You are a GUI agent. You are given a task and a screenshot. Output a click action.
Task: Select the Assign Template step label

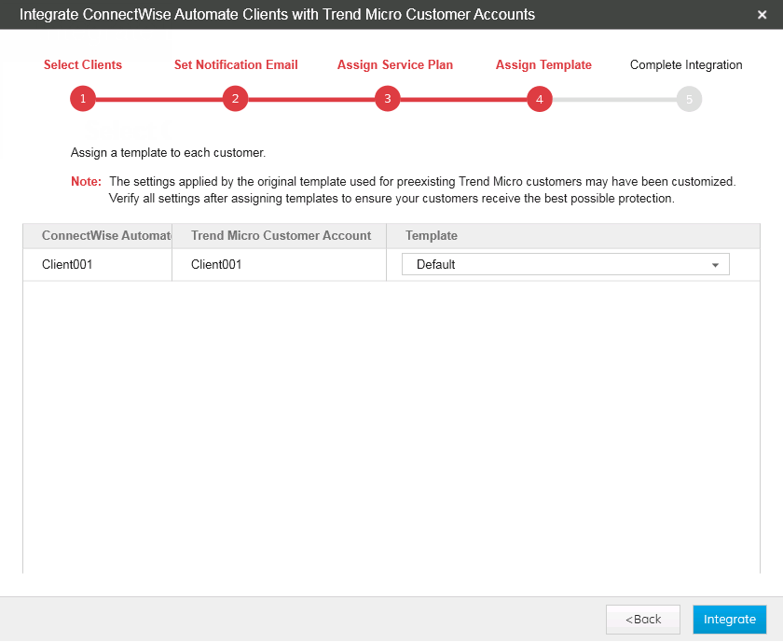[x=543, y=65]
